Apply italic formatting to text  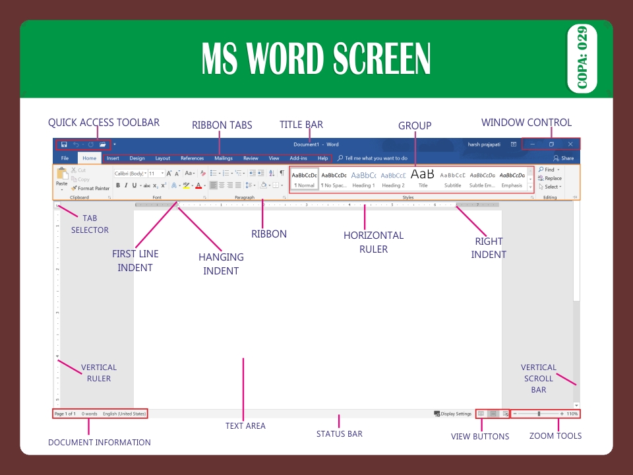click(125, 184)
